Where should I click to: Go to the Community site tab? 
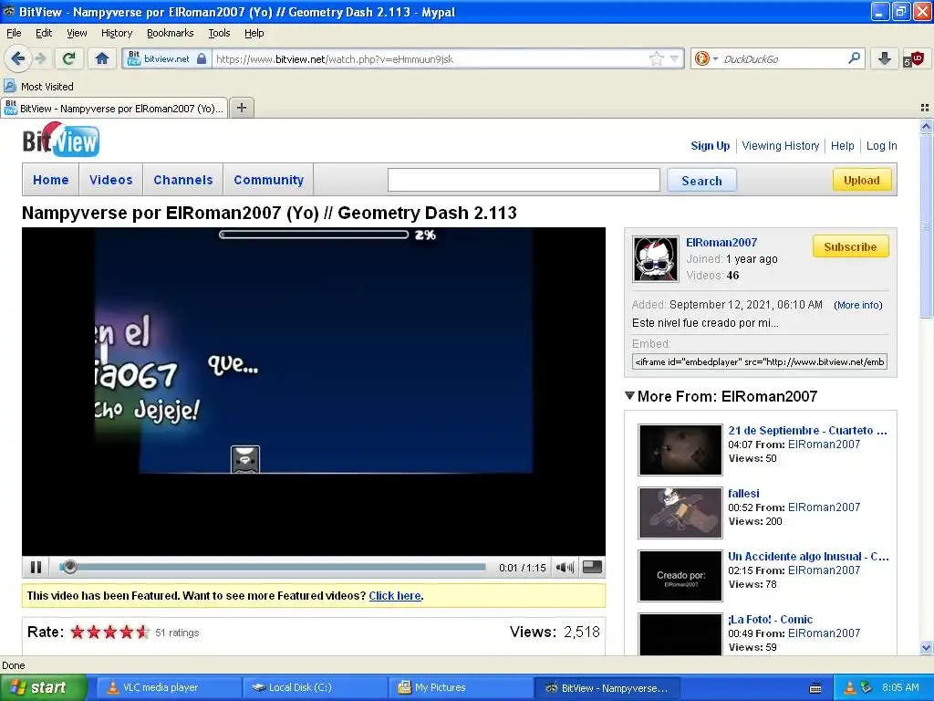[x=269, y=180]
